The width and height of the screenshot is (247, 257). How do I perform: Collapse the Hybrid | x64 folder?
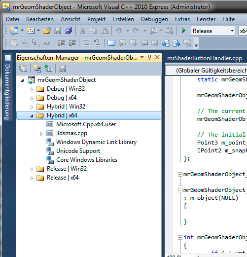tap(32, 116)
